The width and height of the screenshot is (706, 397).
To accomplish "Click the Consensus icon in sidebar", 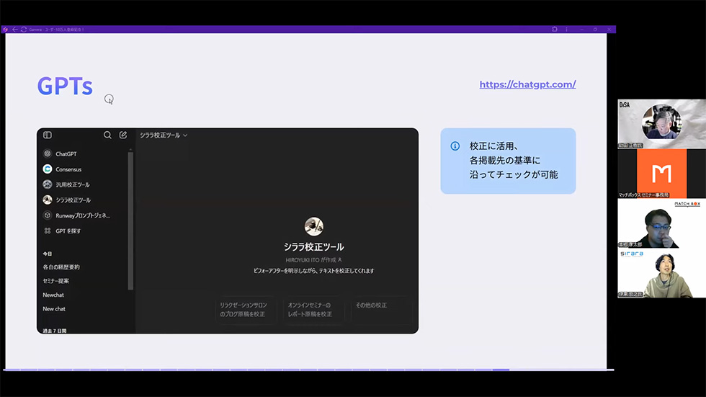I will click(x=48, y=169).
